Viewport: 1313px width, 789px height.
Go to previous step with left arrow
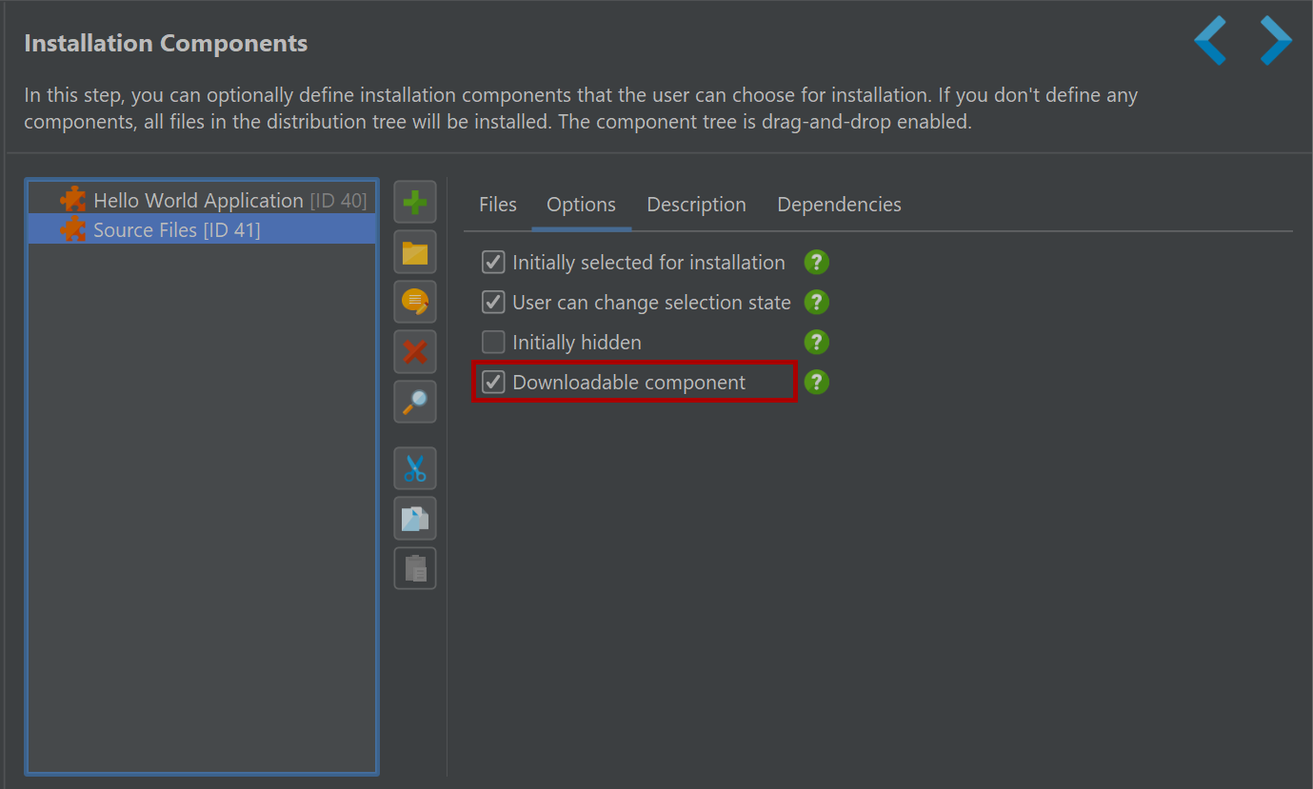coord(1210,40)
